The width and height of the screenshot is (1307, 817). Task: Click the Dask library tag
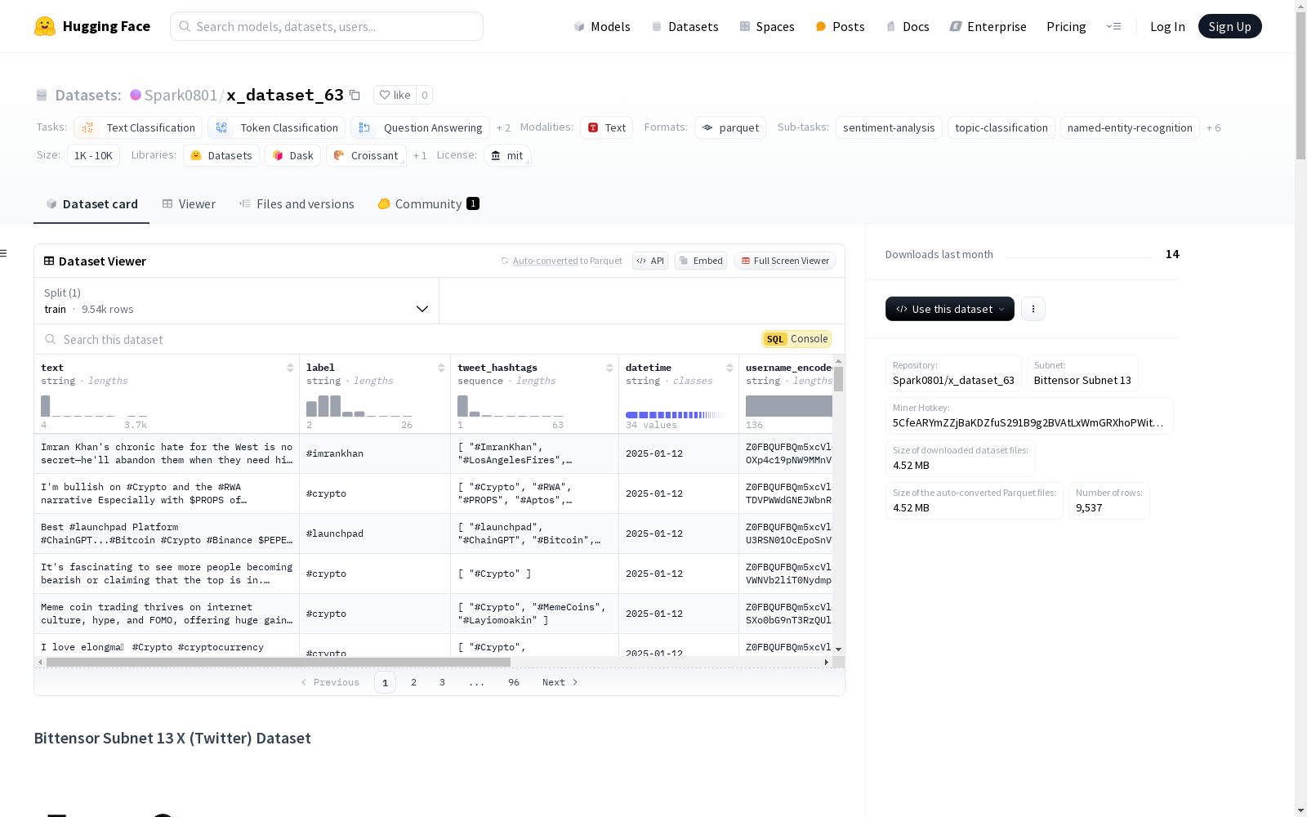pos(293,155)
